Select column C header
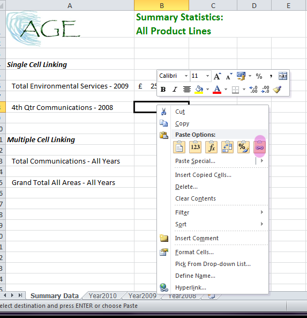 (x=213, y=5)
